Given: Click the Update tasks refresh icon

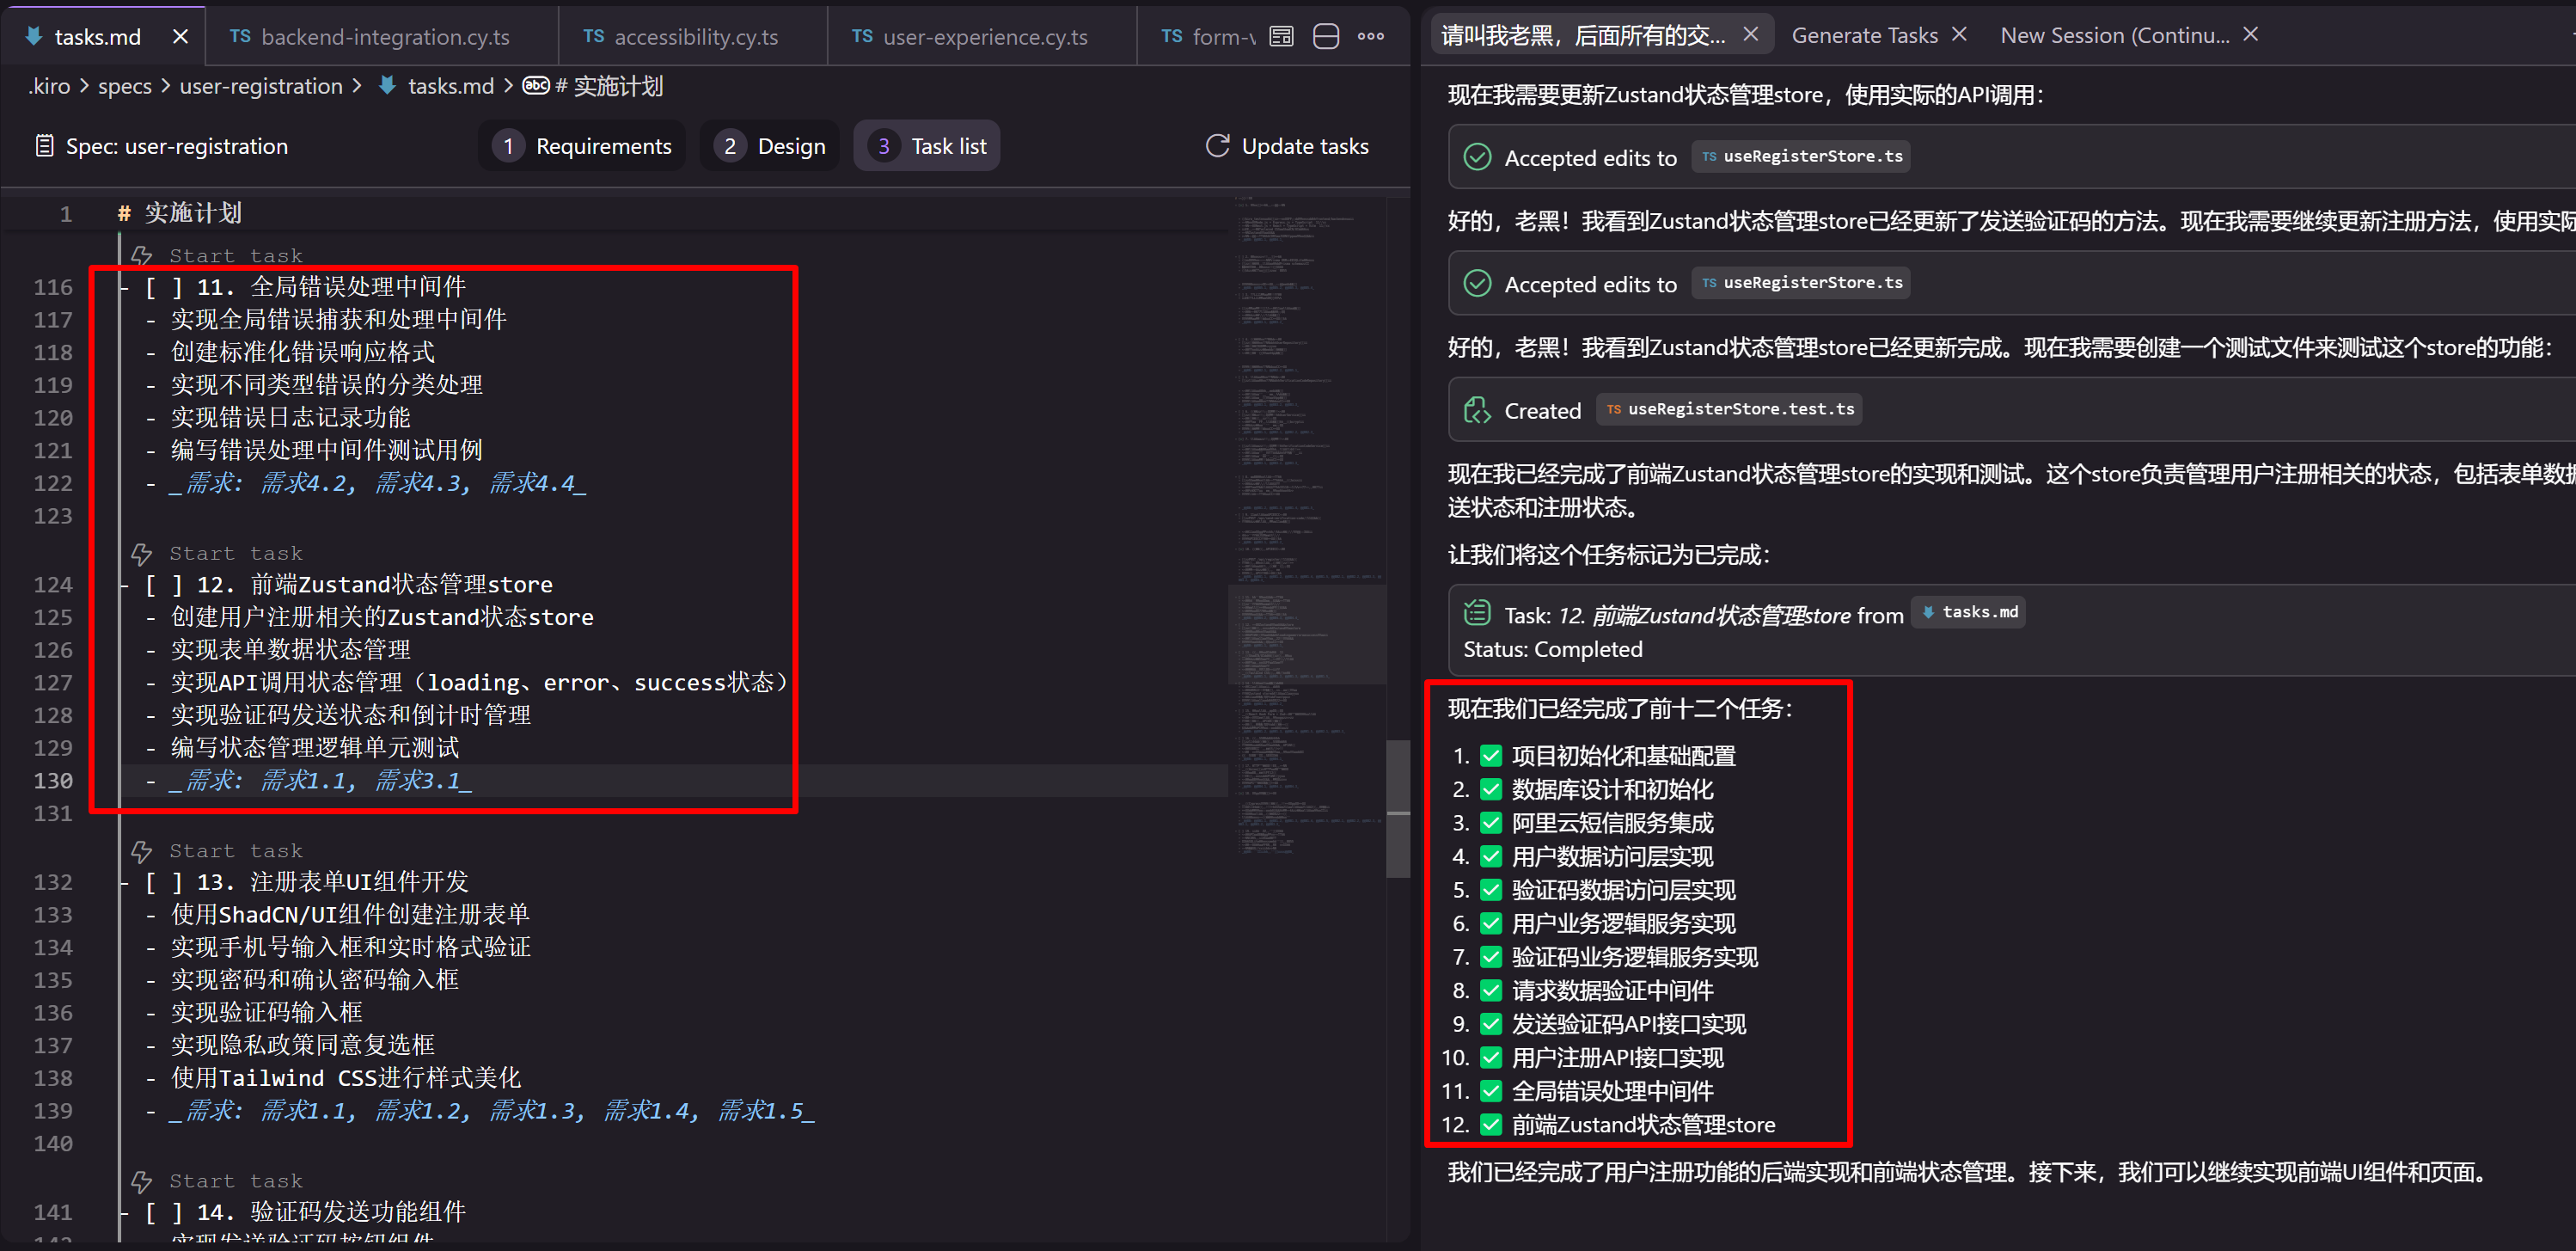Looking at the screenshot, I should coord(1217,145).
